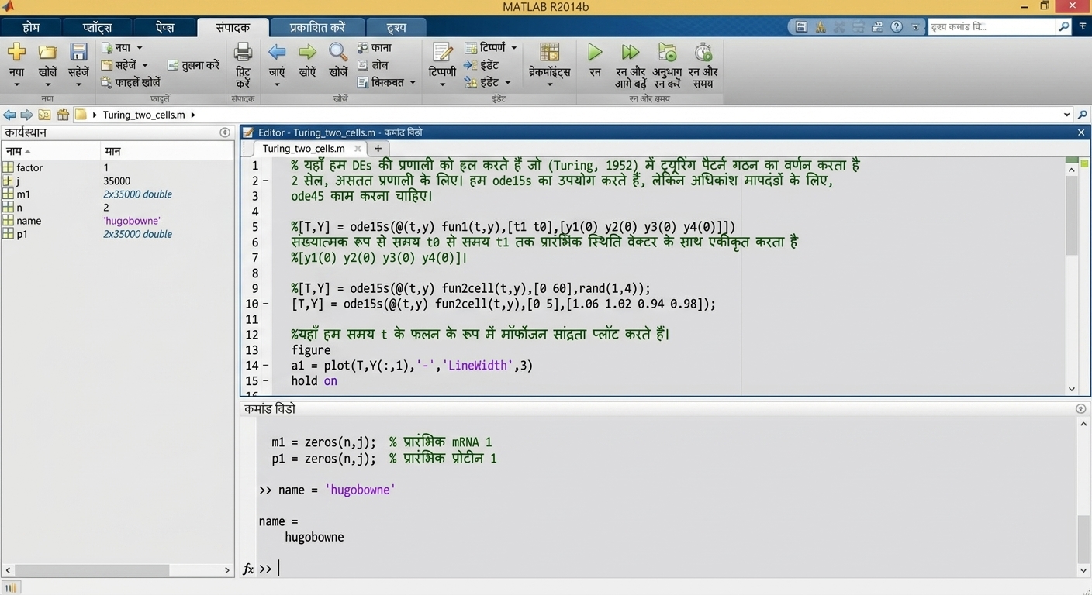This screenshot has height=595, width=1092.
Task: Click the editor vertical scrollbar down arrow
Action: tap(1072, 389)
